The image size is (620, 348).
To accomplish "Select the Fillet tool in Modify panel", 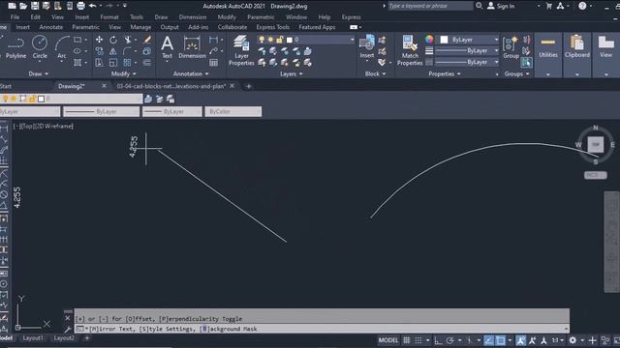I will pyautogui.click(x=127, y=51).
